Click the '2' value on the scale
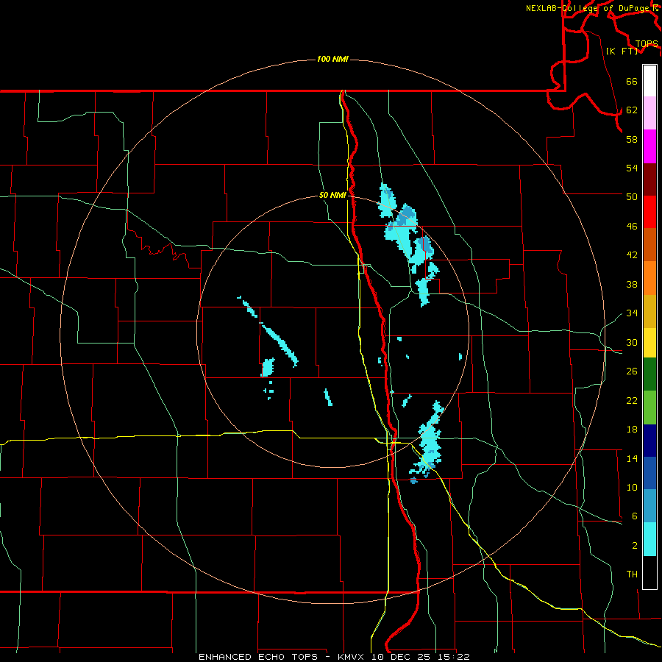This screenshot has height=662, width=662. click(634, 546)
